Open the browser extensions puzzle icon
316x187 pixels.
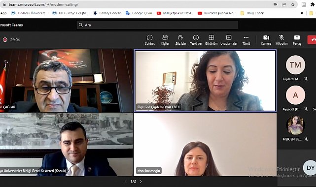pos(313,4)
